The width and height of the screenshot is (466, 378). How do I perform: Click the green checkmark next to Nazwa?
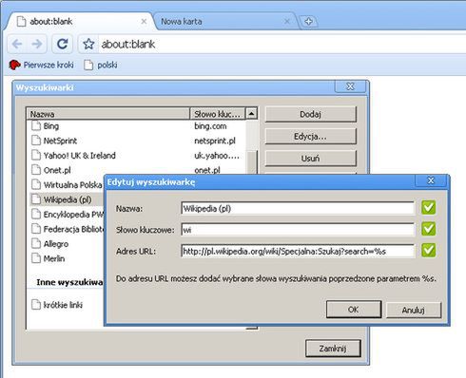tap(429, 208)
